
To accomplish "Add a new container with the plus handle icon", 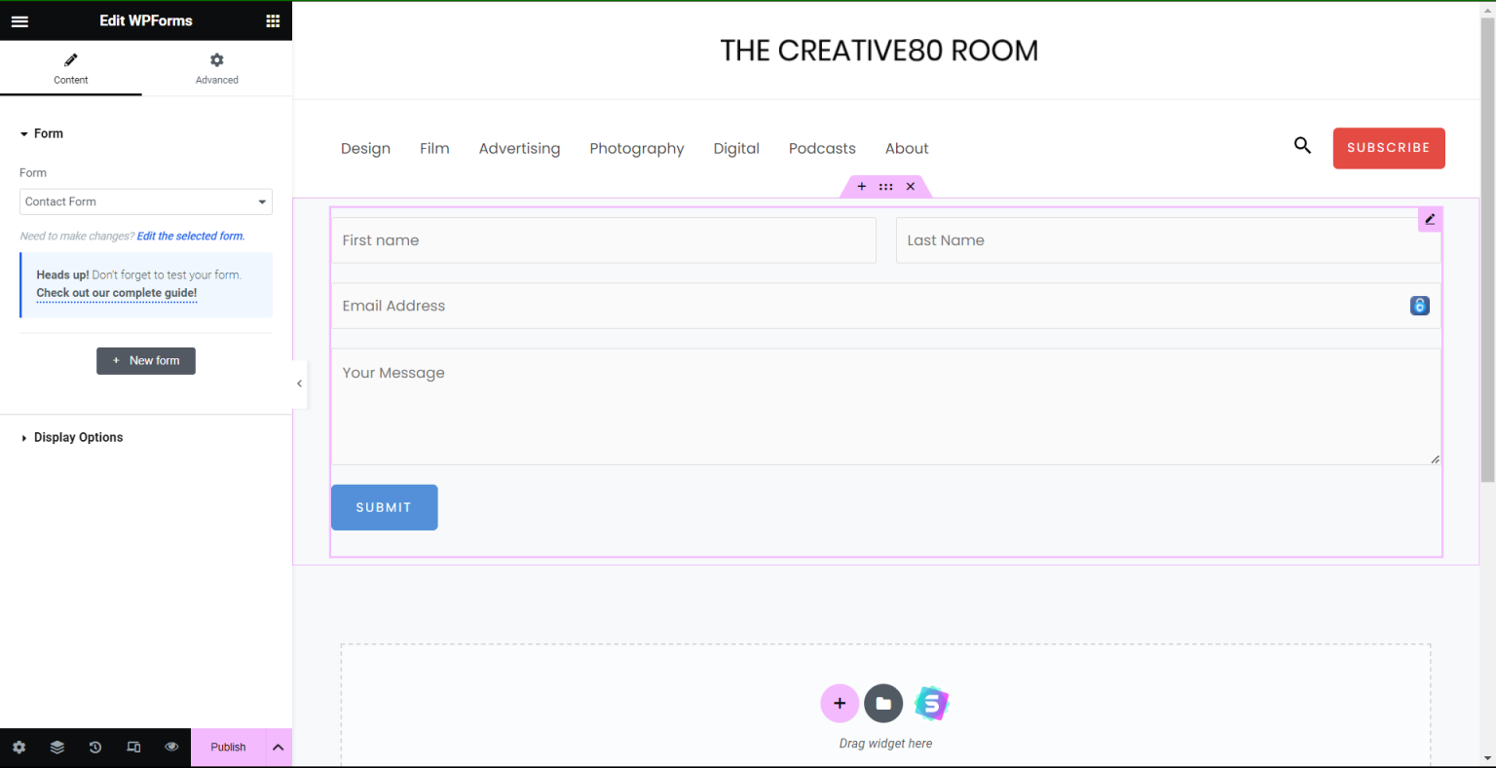I will [x=861, y=186].
